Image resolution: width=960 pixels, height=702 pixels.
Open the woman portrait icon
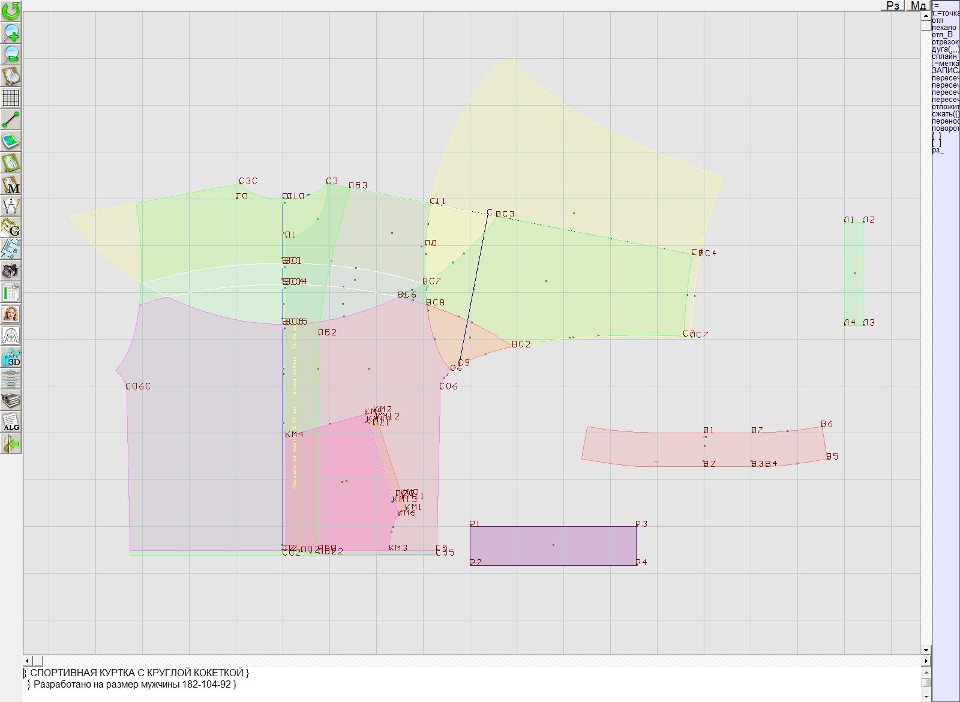click(11, 314)
